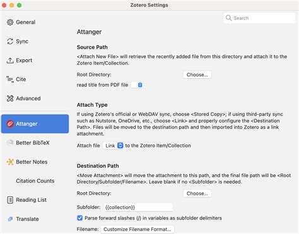Open the Translate pane icon
This screenshot has width=299, height=234.
pyautogui.click(x=10, y=219)
